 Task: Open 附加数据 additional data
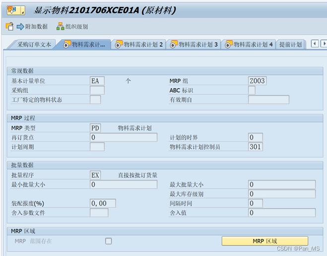[32, 26]
